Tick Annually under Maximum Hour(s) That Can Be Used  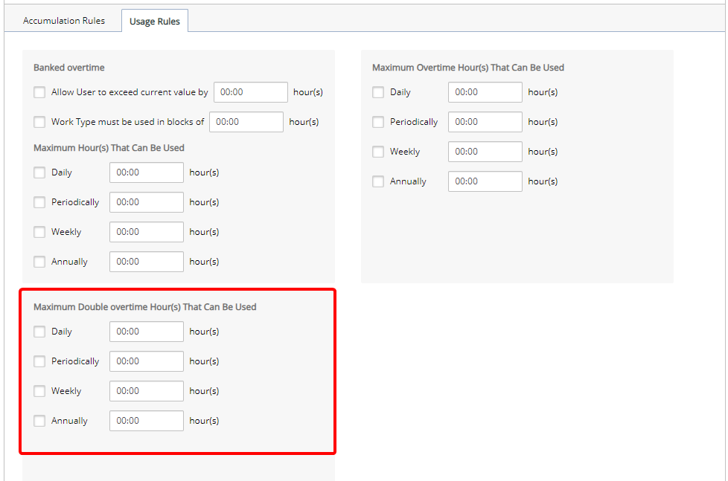pyautogui.click(x=39, y=262)
